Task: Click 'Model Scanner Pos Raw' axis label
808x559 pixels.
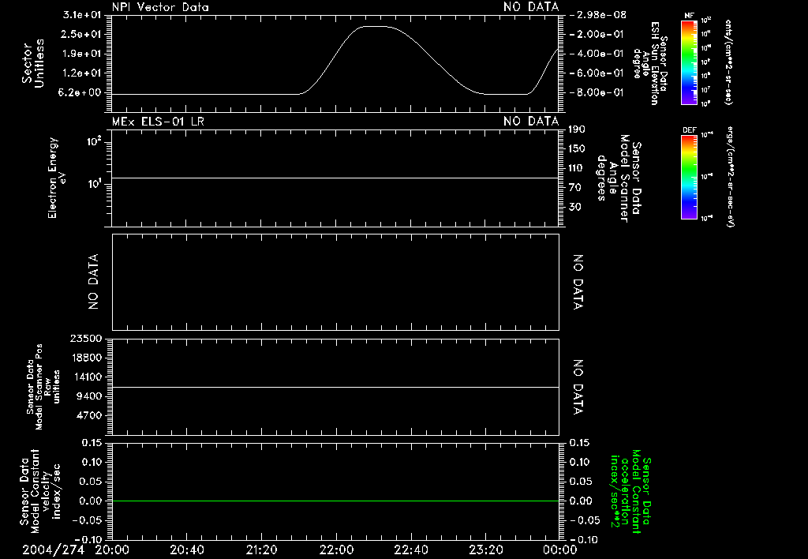Action: click(x=43, y=387)
